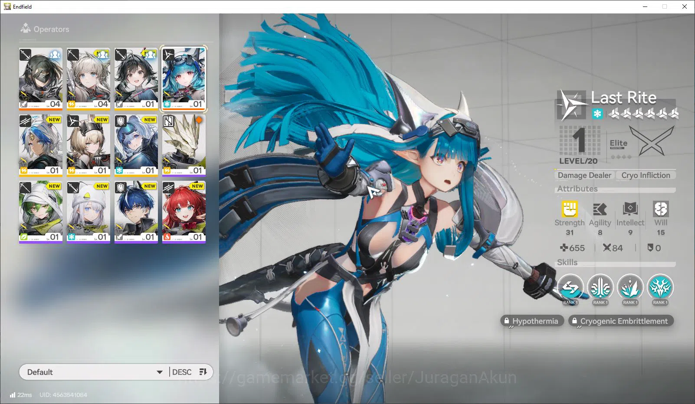The height and width of the screenshot is (404, 695).
Task: Click the UID: 4563541084 text
Action: 63,395
